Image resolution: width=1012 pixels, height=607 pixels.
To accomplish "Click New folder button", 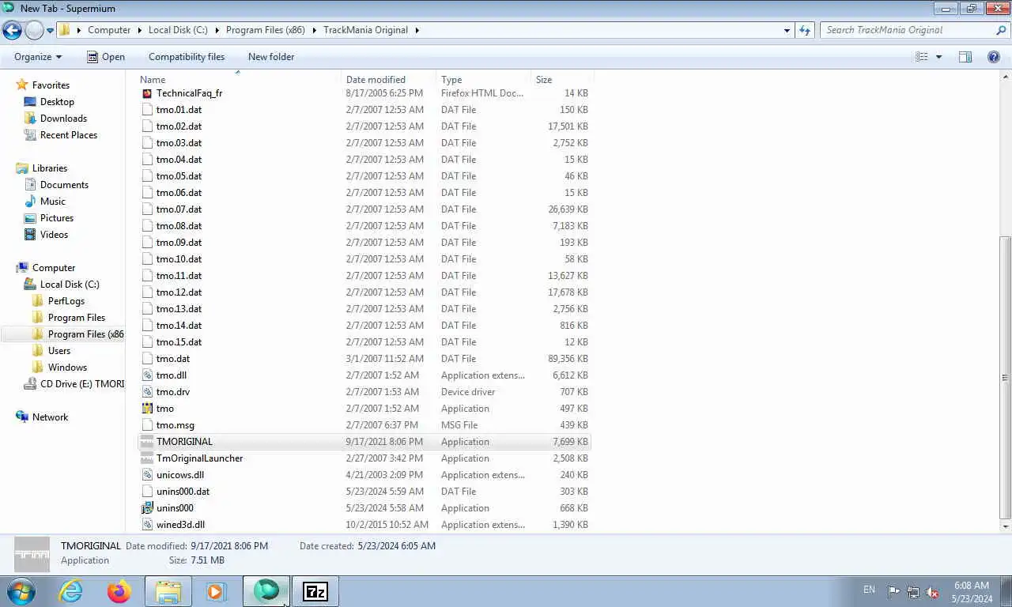I will [271, 57].
